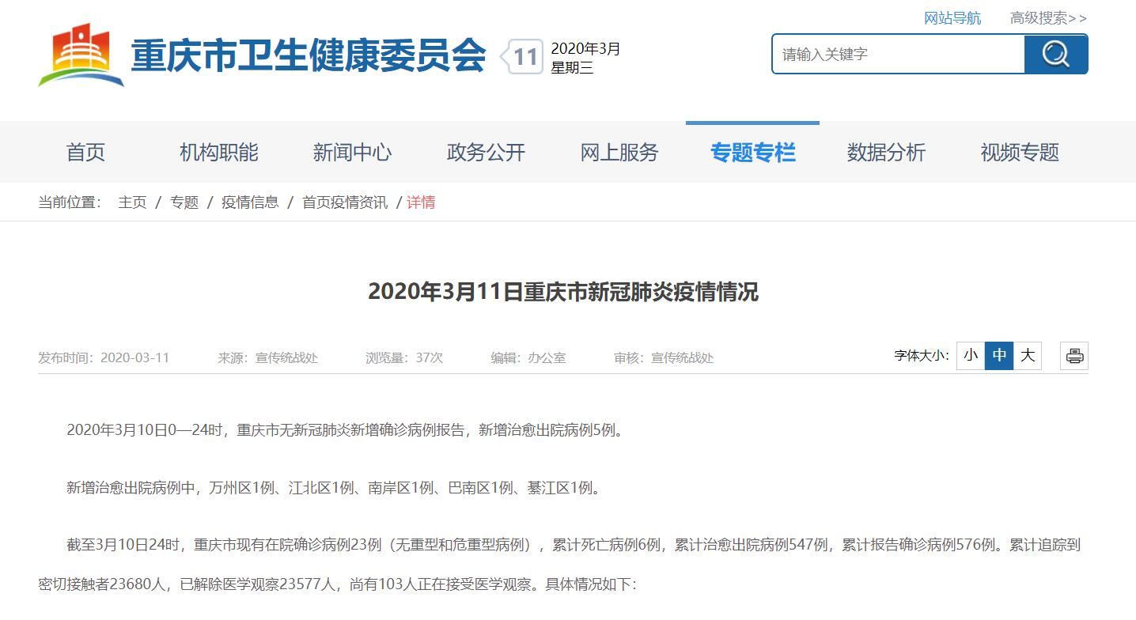Click into the keyword search field
Screen dimensions: 1136x620
click(x=898, y=55)
